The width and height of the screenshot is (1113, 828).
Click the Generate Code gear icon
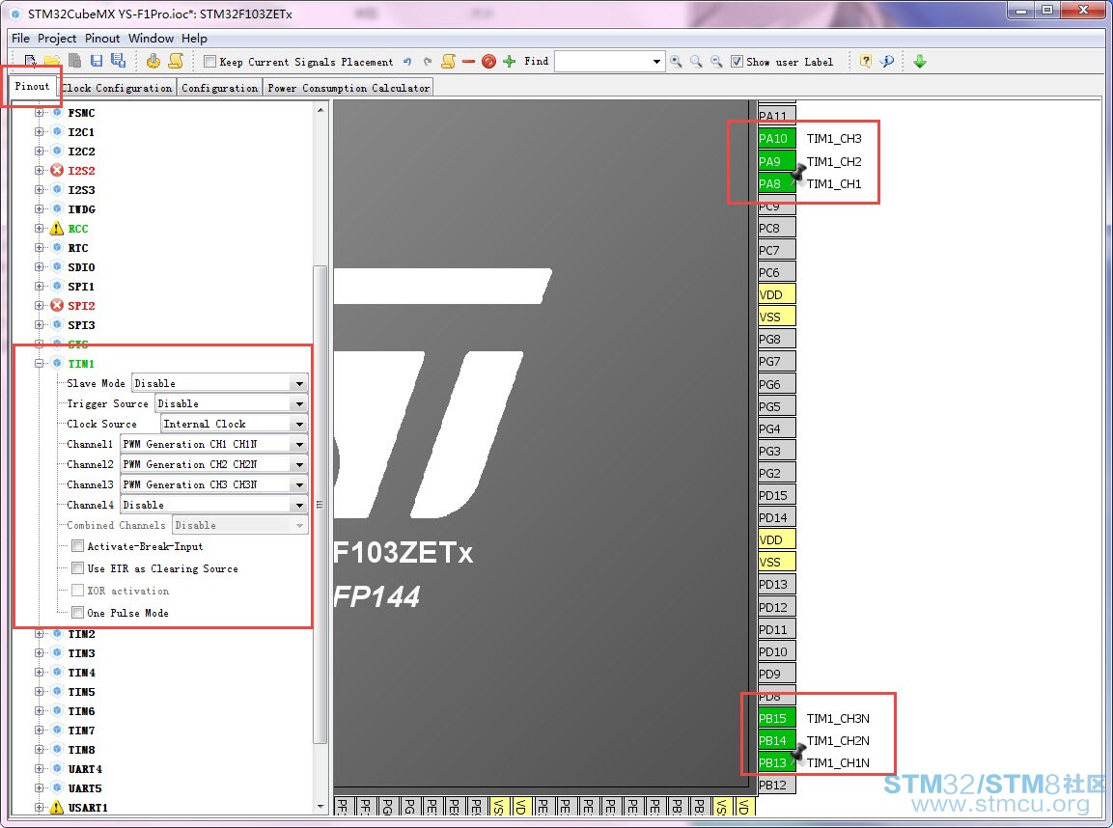153,61
